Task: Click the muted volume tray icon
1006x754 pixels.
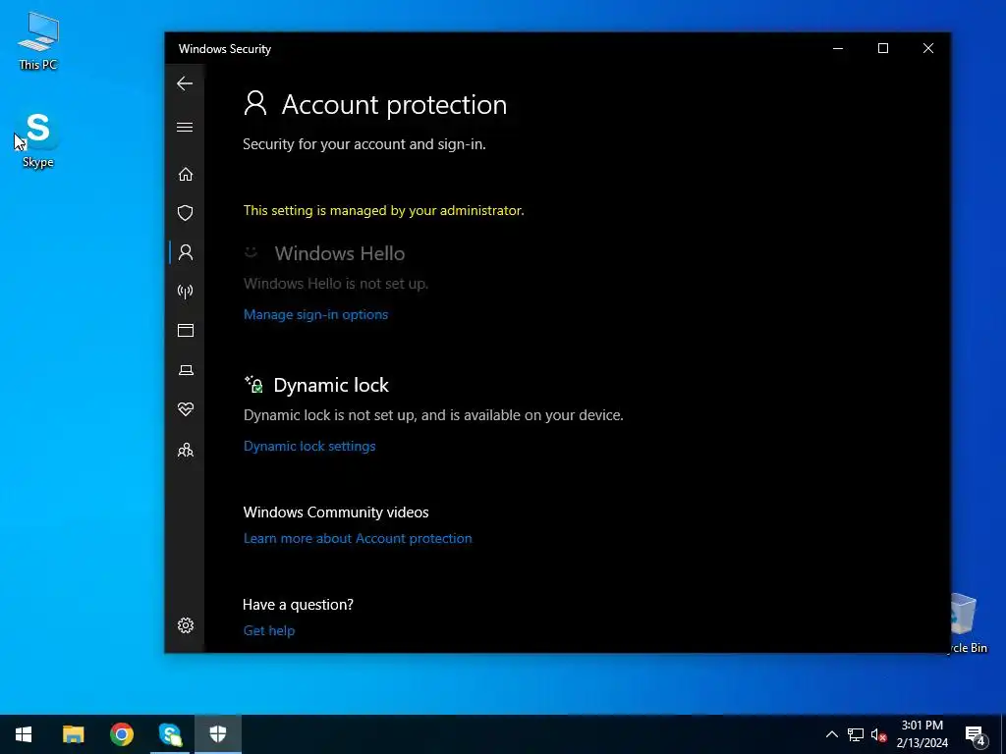Action: 879,735
